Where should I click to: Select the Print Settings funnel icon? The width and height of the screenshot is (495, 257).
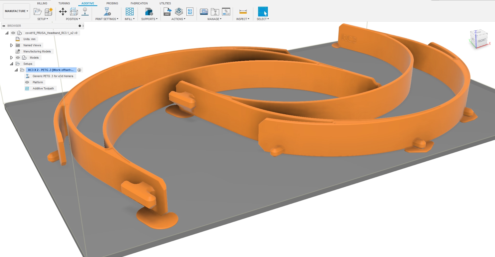[x=107, y=12]
